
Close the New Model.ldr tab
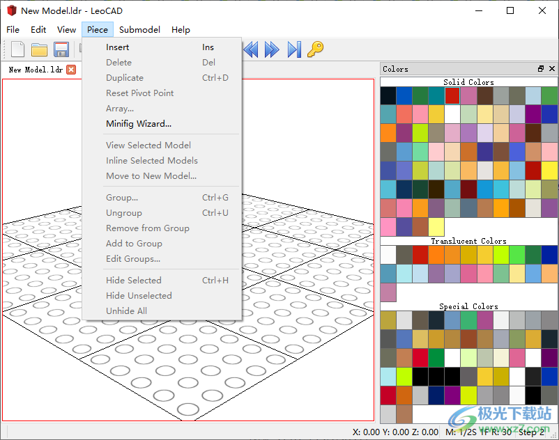[x=71, y=70]
